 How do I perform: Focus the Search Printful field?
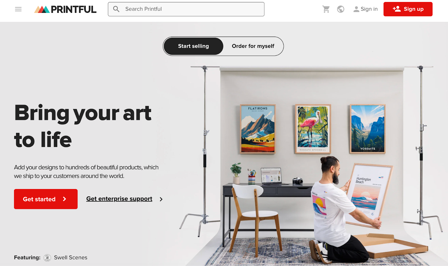[186, 9]
